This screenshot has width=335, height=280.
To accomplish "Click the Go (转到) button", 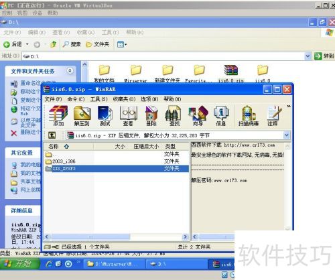I will coord(324,56).
